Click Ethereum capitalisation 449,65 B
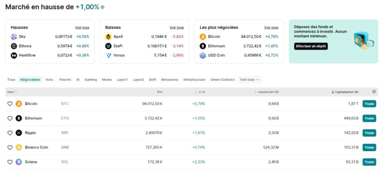This screenshot has height=171, width=384. point(351,118)
